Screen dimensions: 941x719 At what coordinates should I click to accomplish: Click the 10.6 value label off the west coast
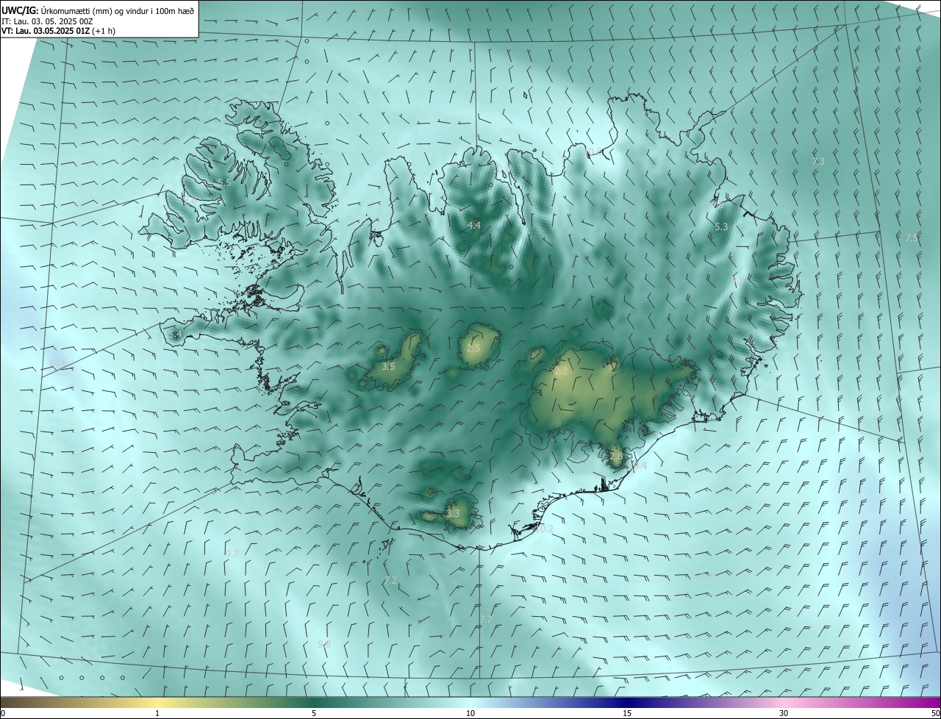pyautogui.click(x=60, y=364)
